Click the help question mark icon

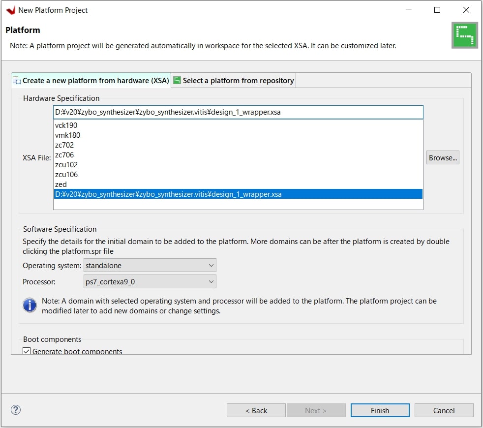coord(16,410)
